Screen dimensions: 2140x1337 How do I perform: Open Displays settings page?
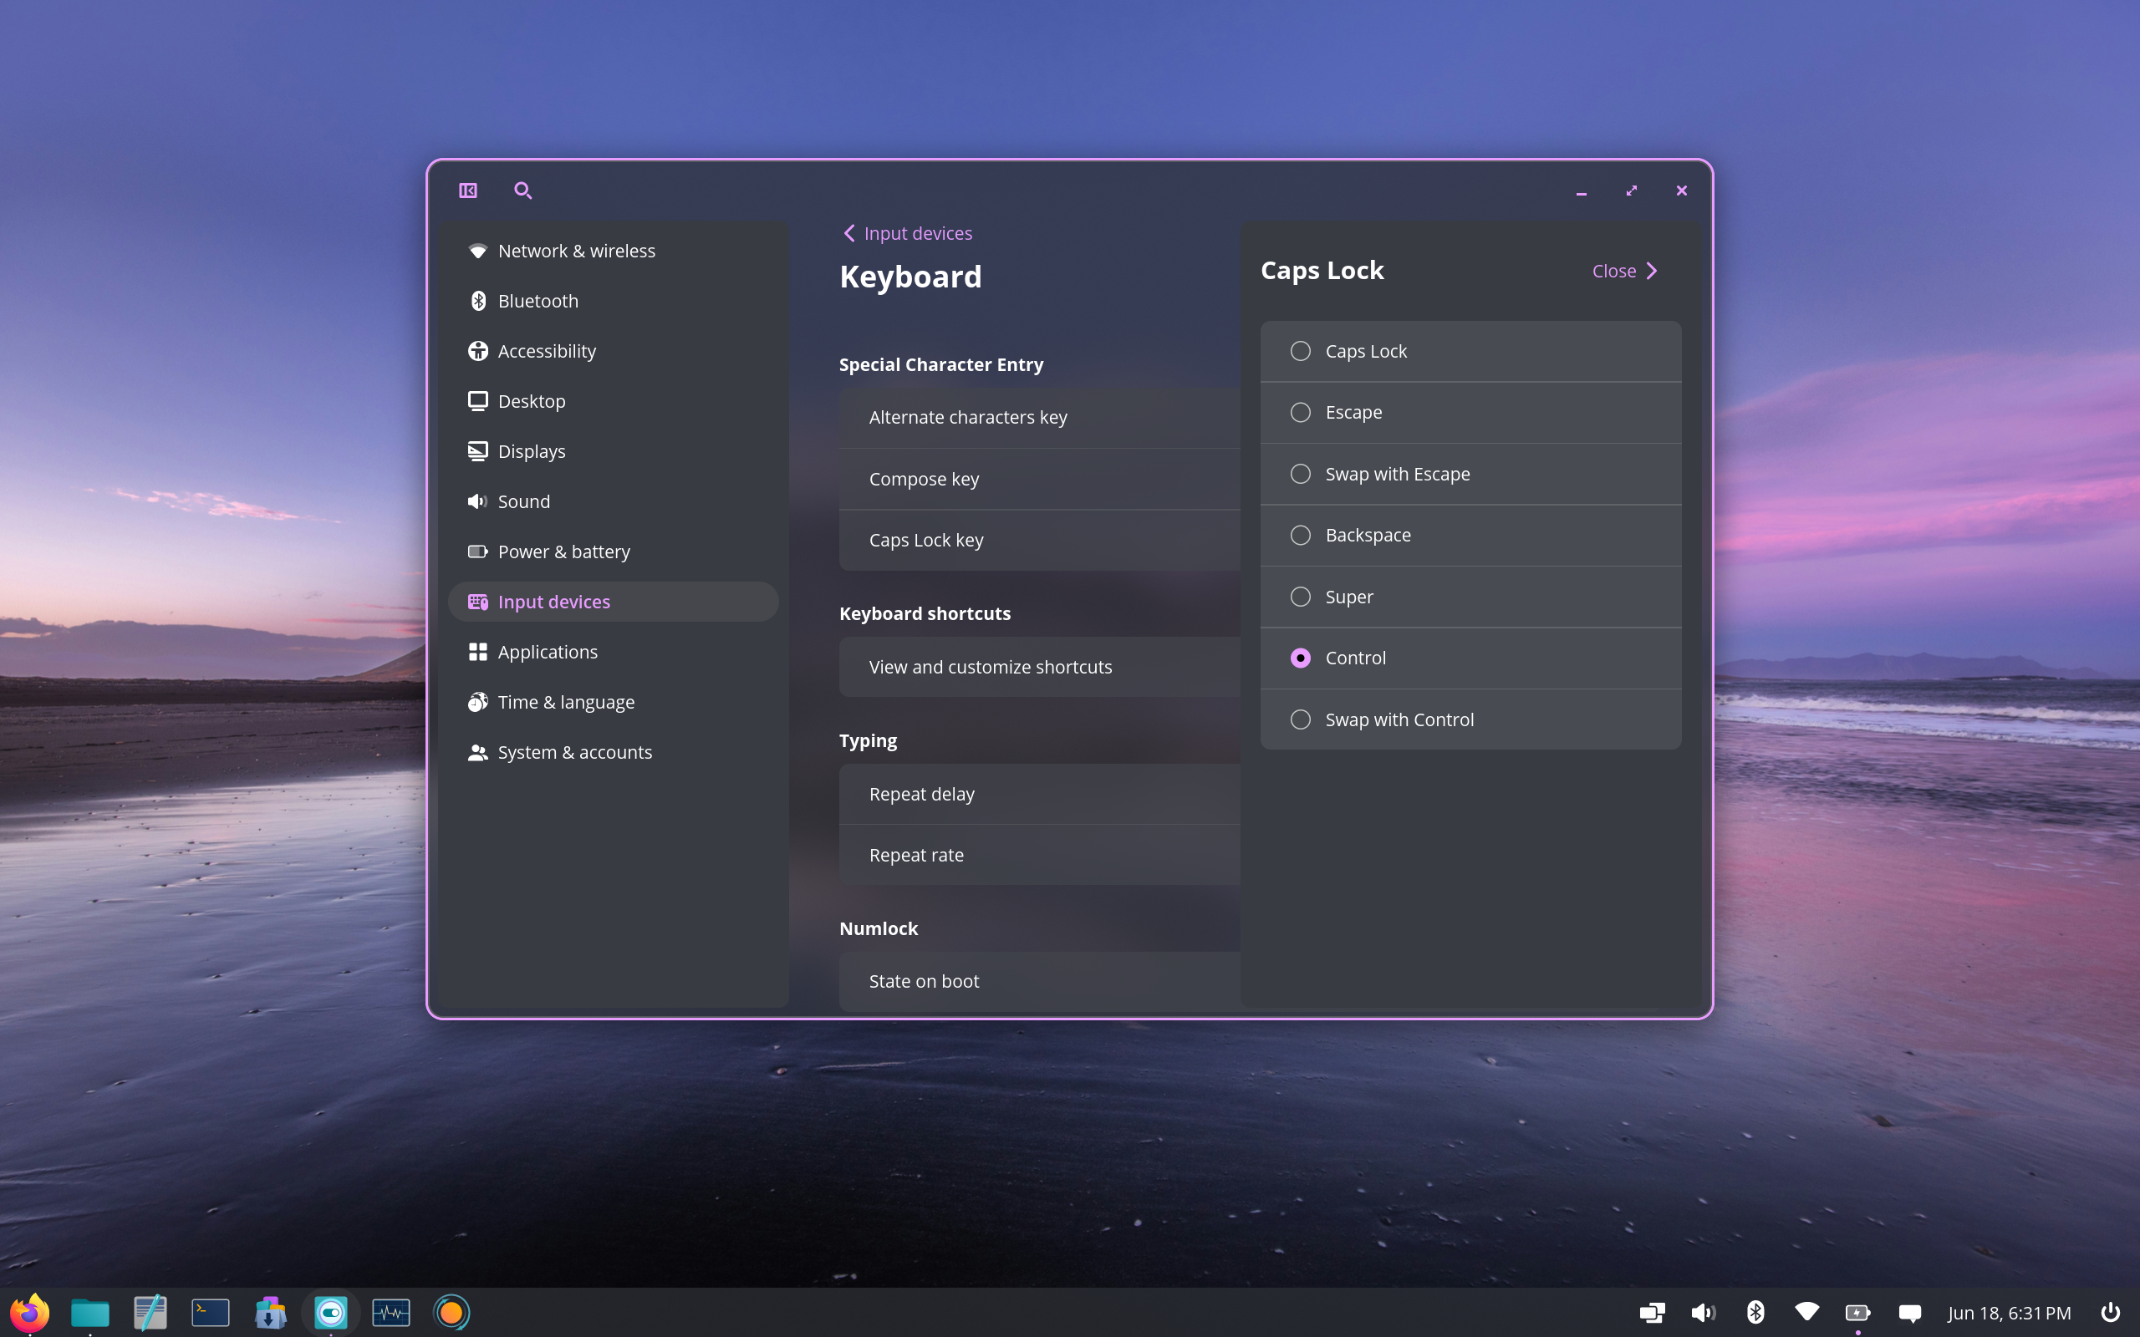click(x=614, y=451)
